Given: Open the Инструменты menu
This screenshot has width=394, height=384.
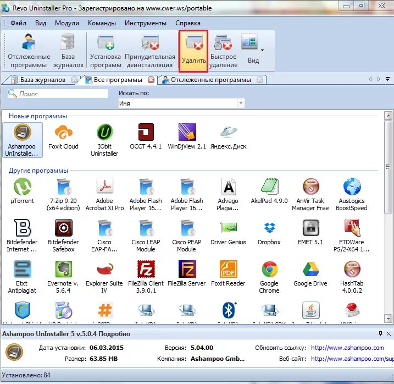Looking at the screenshot, I should (146, 23).
